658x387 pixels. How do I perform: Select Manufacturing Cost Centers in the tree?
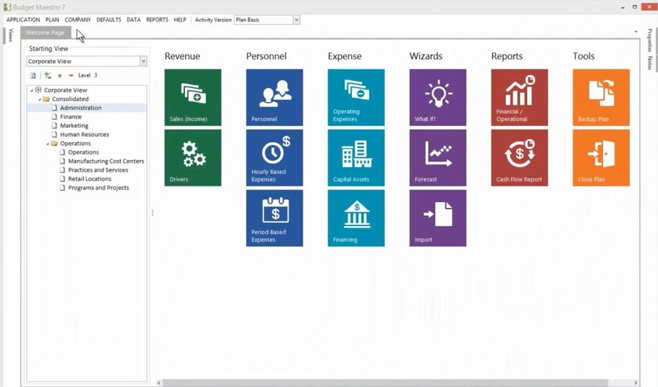coord(106,161)
